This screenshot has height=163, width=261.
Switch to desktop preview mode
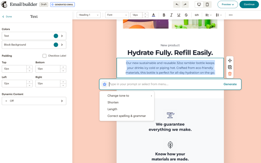click(x=199, y=5)
